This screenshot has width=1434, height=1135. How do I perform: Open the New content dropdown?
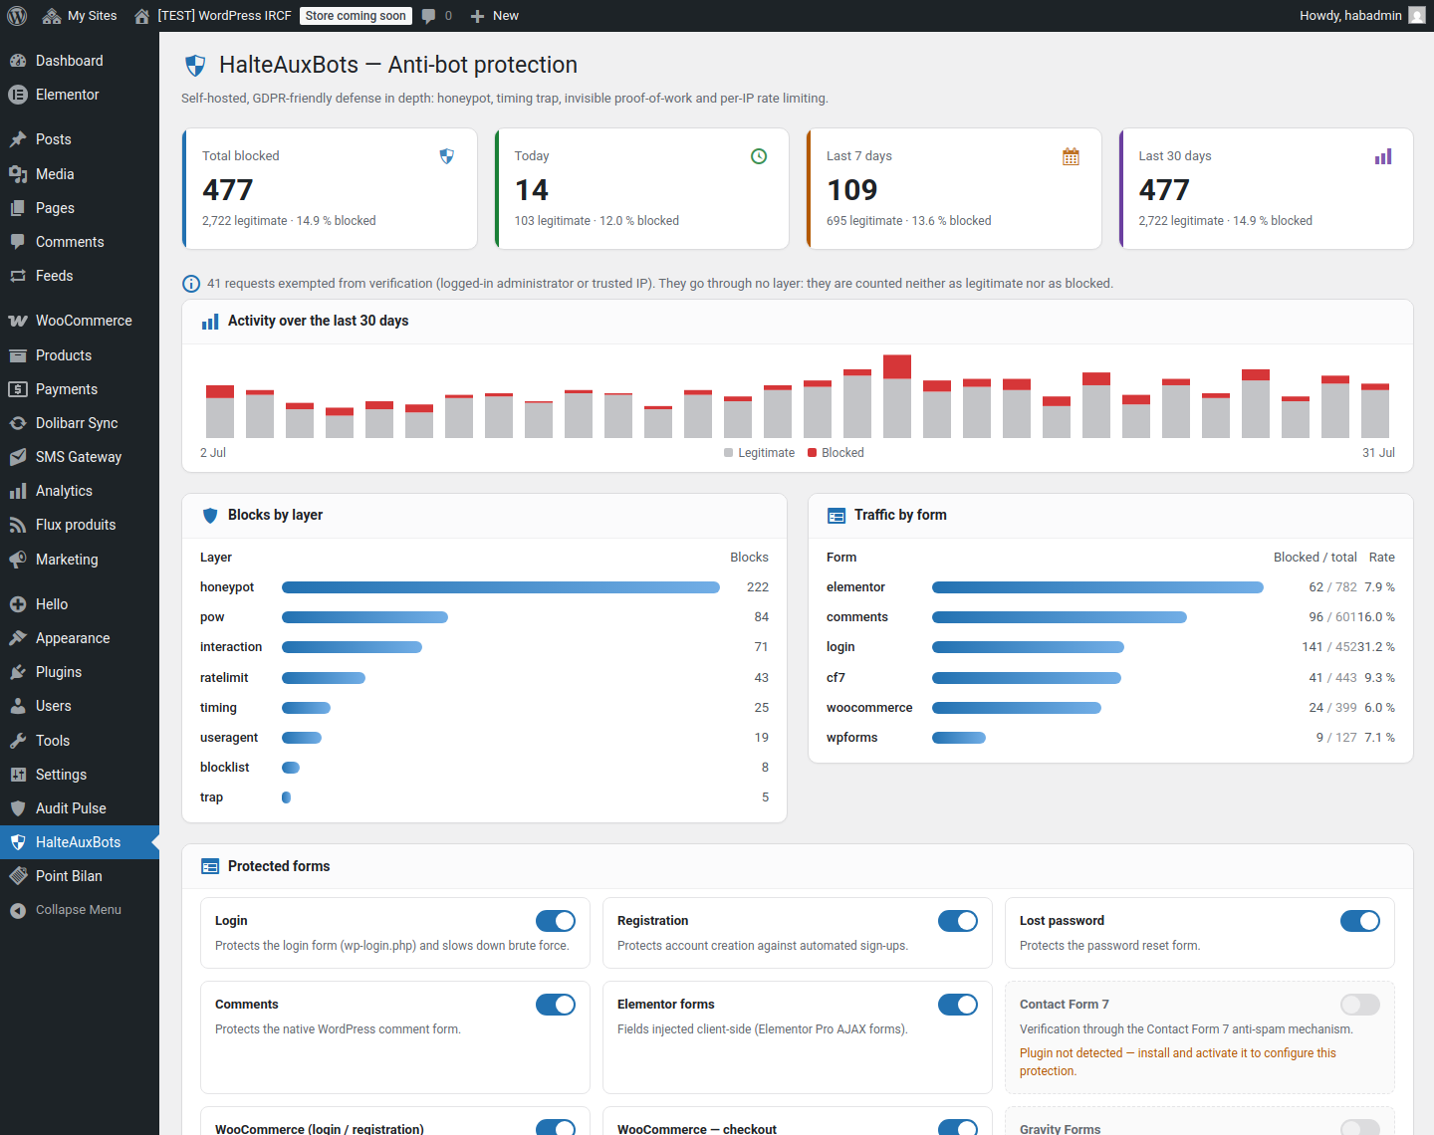click(x=494, y=16)
